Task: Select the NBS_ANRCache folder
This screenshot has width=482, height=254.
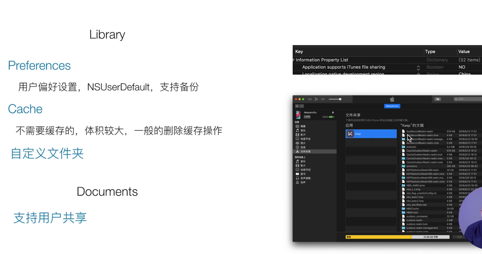Action: click(415, 185)
